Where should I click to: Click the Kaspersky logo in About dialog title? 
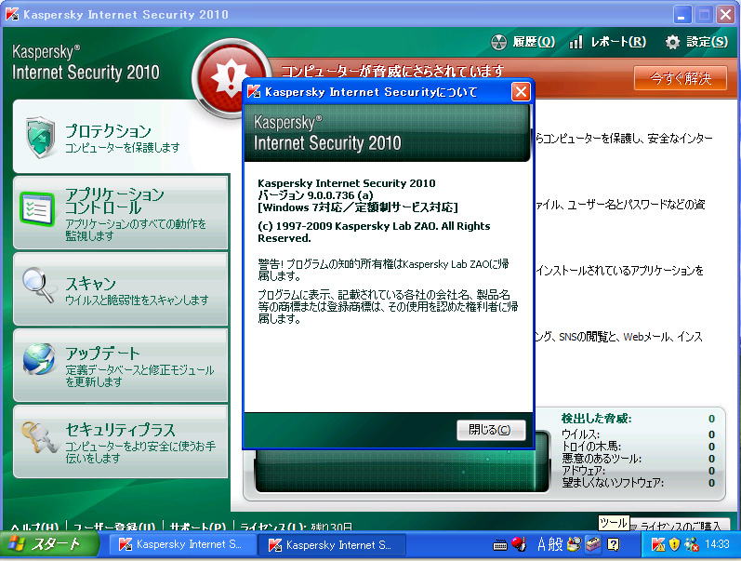click(x=254, y=91)
